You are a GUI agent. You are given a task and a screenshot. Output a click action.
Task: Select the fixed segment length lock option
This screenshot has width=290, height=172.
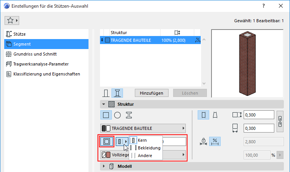point(203,141)
